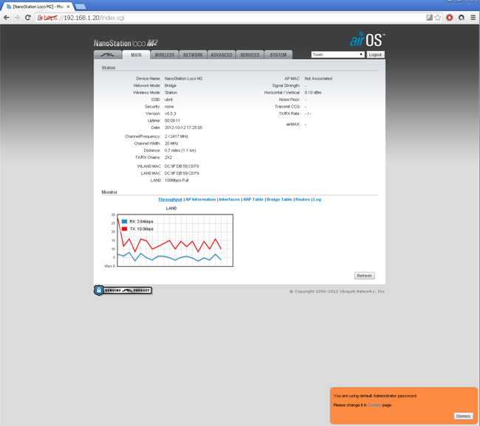Click the Genuine Product badge

[x=123, y=290]
